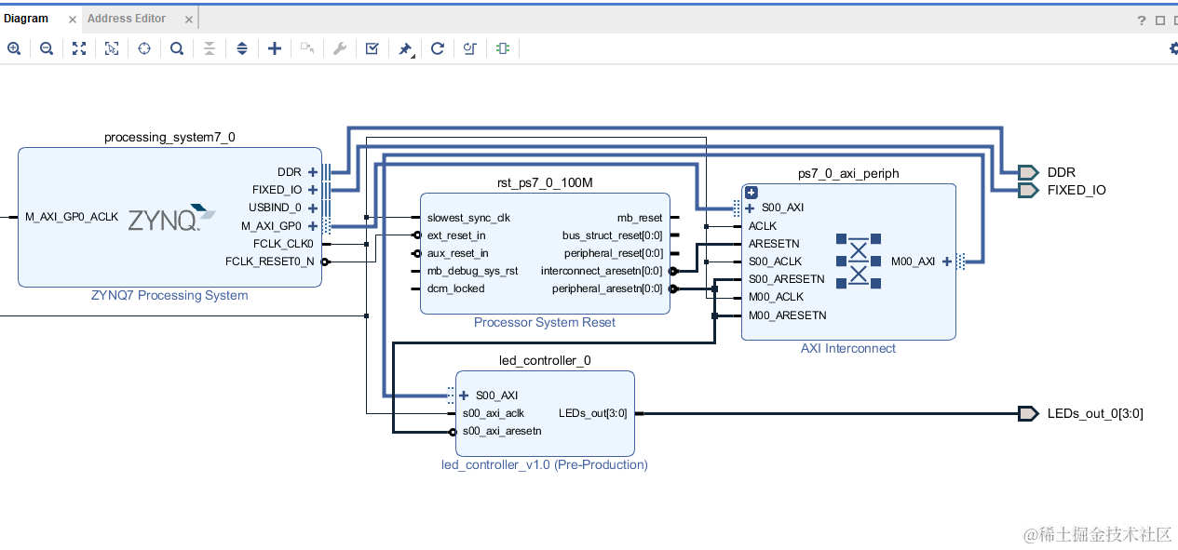Click the ZYNQ7 Processing System label
The image size is (1178, 550).
(x=169, y=295)
